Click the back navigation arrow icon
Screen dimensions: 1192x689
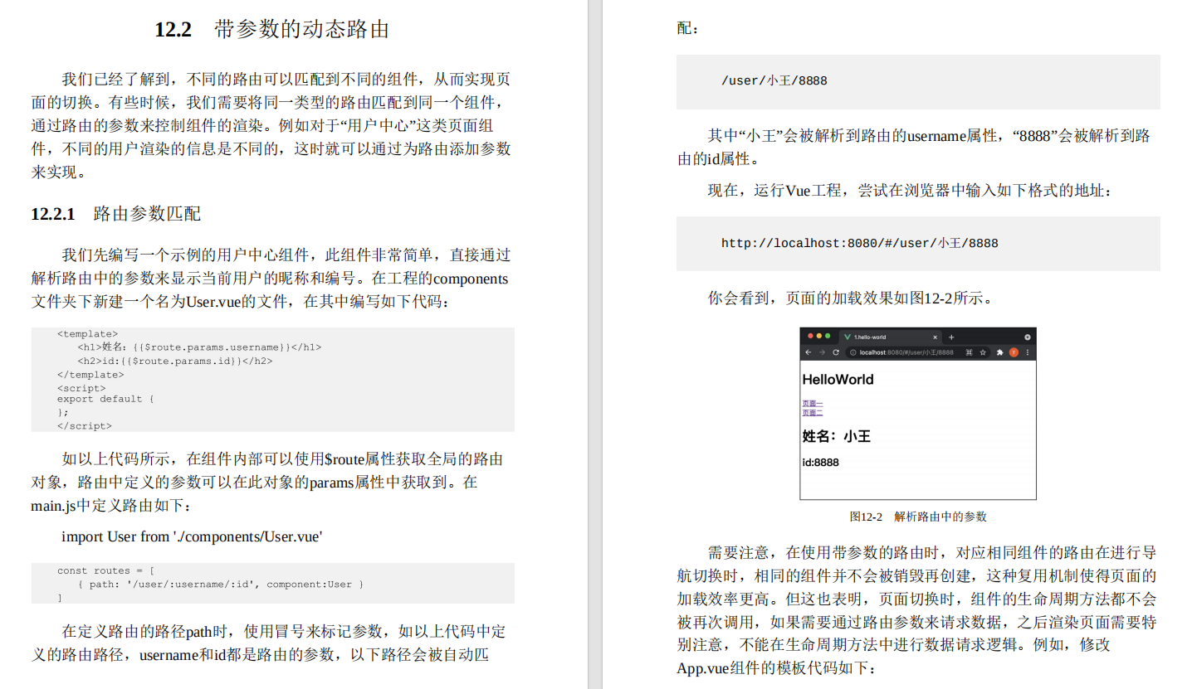808,352
